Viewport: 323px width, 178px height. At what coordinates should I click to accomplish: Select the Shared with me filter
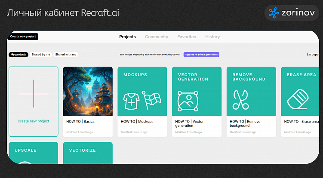click(x=66, y=55)
